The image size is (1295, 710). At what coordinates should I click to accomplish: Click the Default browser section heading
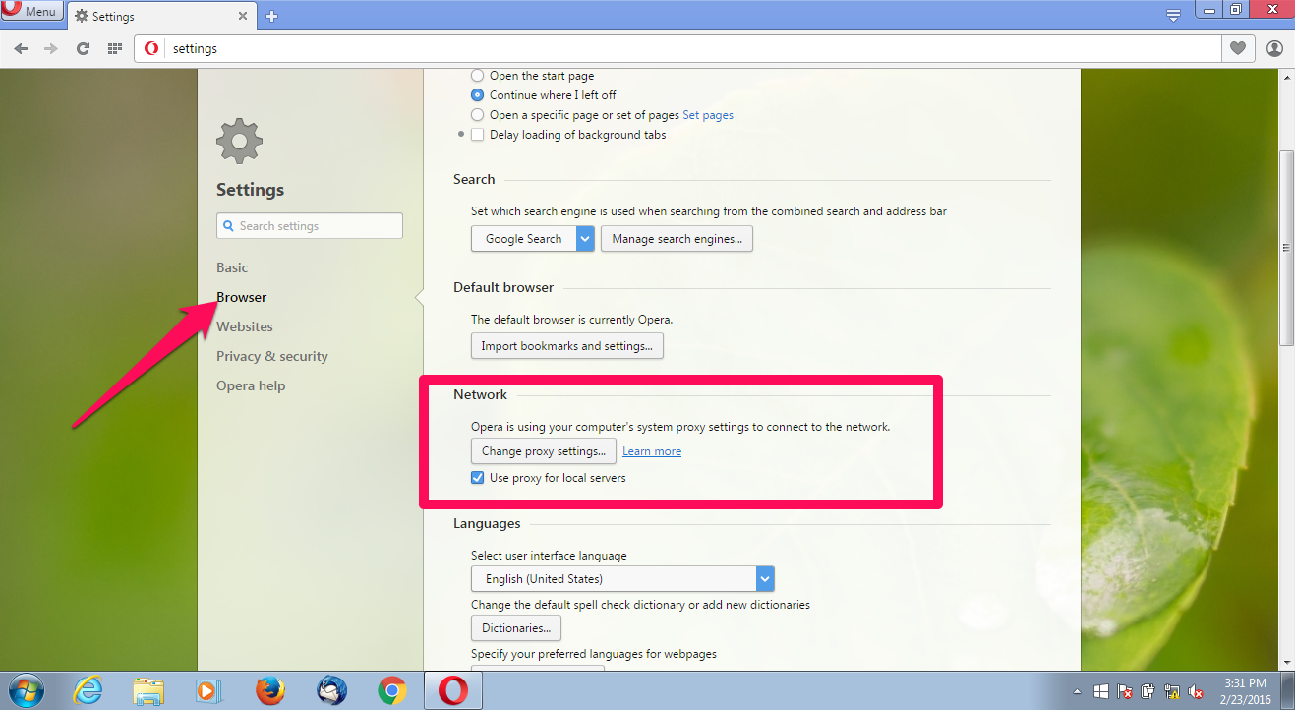[503, 287]
